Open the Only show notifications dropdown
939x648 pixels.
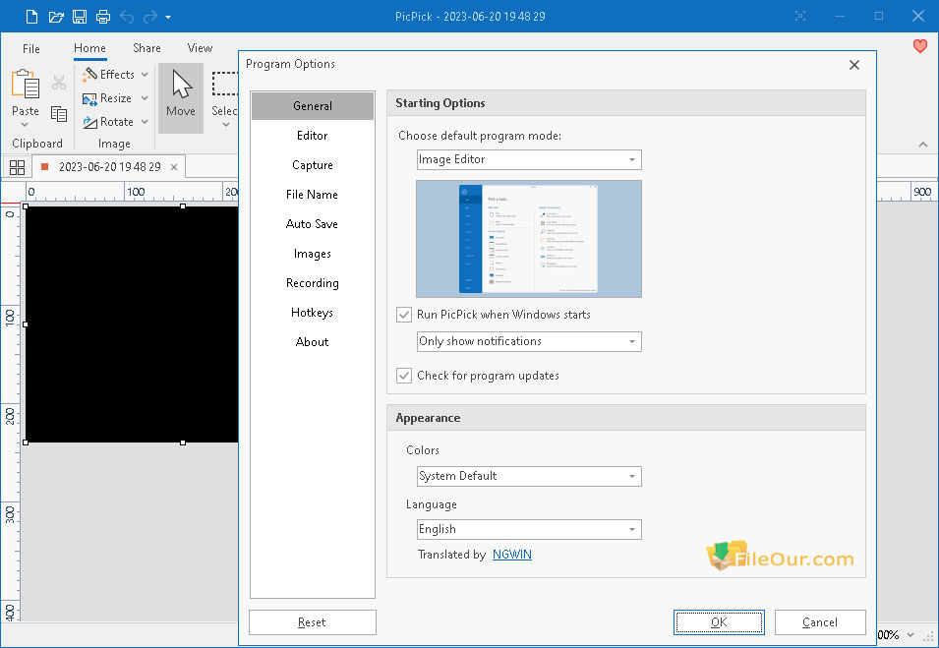(529, 341)
